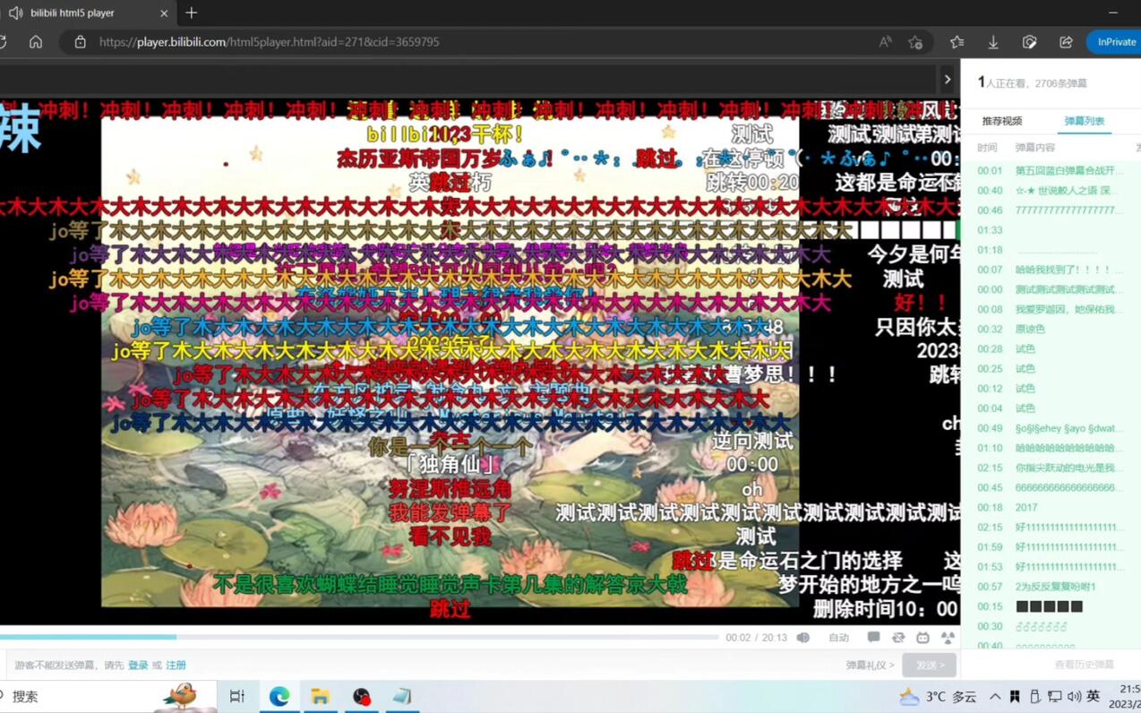Select the 00:57 2为反反复复哈哈1 danmaku row
Image resolution: width=1141 pixels, height=713 pixels.
[1050, 587]
